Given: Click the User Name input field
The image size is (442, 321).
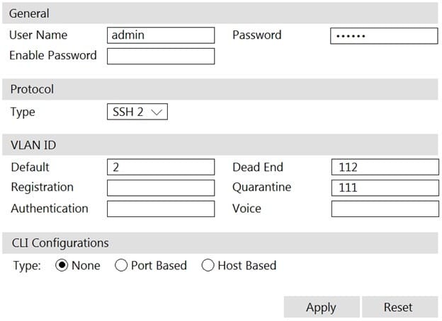Looking at the screenshot, I should click(x=161, y=35).
